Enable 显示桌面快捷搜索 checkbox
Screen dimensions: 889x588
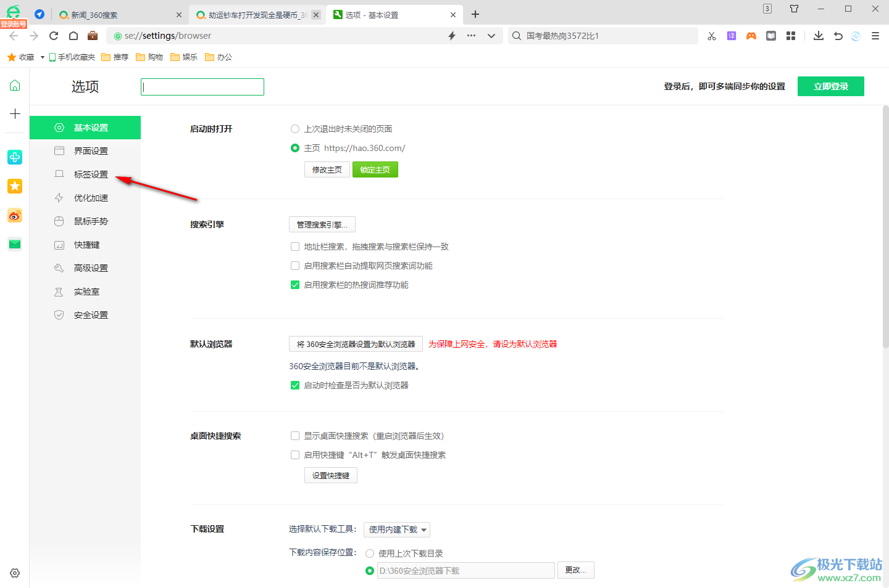coord(295,436)
